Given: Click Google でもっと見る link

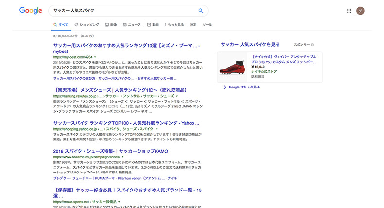Looking at the screenshot, I should coord(244,87).
